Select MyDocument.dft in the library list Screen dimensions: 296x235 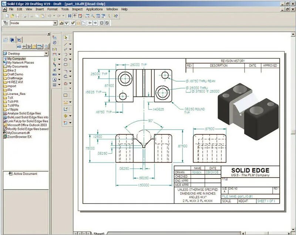pyautogui.click(x=18, y=133)
